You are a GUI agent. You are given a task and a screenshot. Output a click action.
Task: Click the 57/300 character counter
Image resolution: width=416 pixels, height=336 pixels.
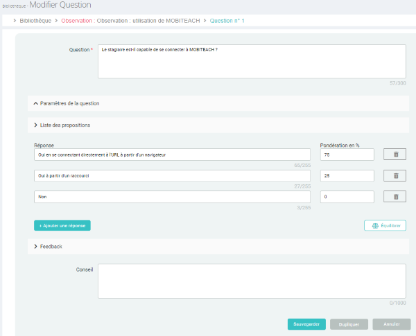(398, 83)
